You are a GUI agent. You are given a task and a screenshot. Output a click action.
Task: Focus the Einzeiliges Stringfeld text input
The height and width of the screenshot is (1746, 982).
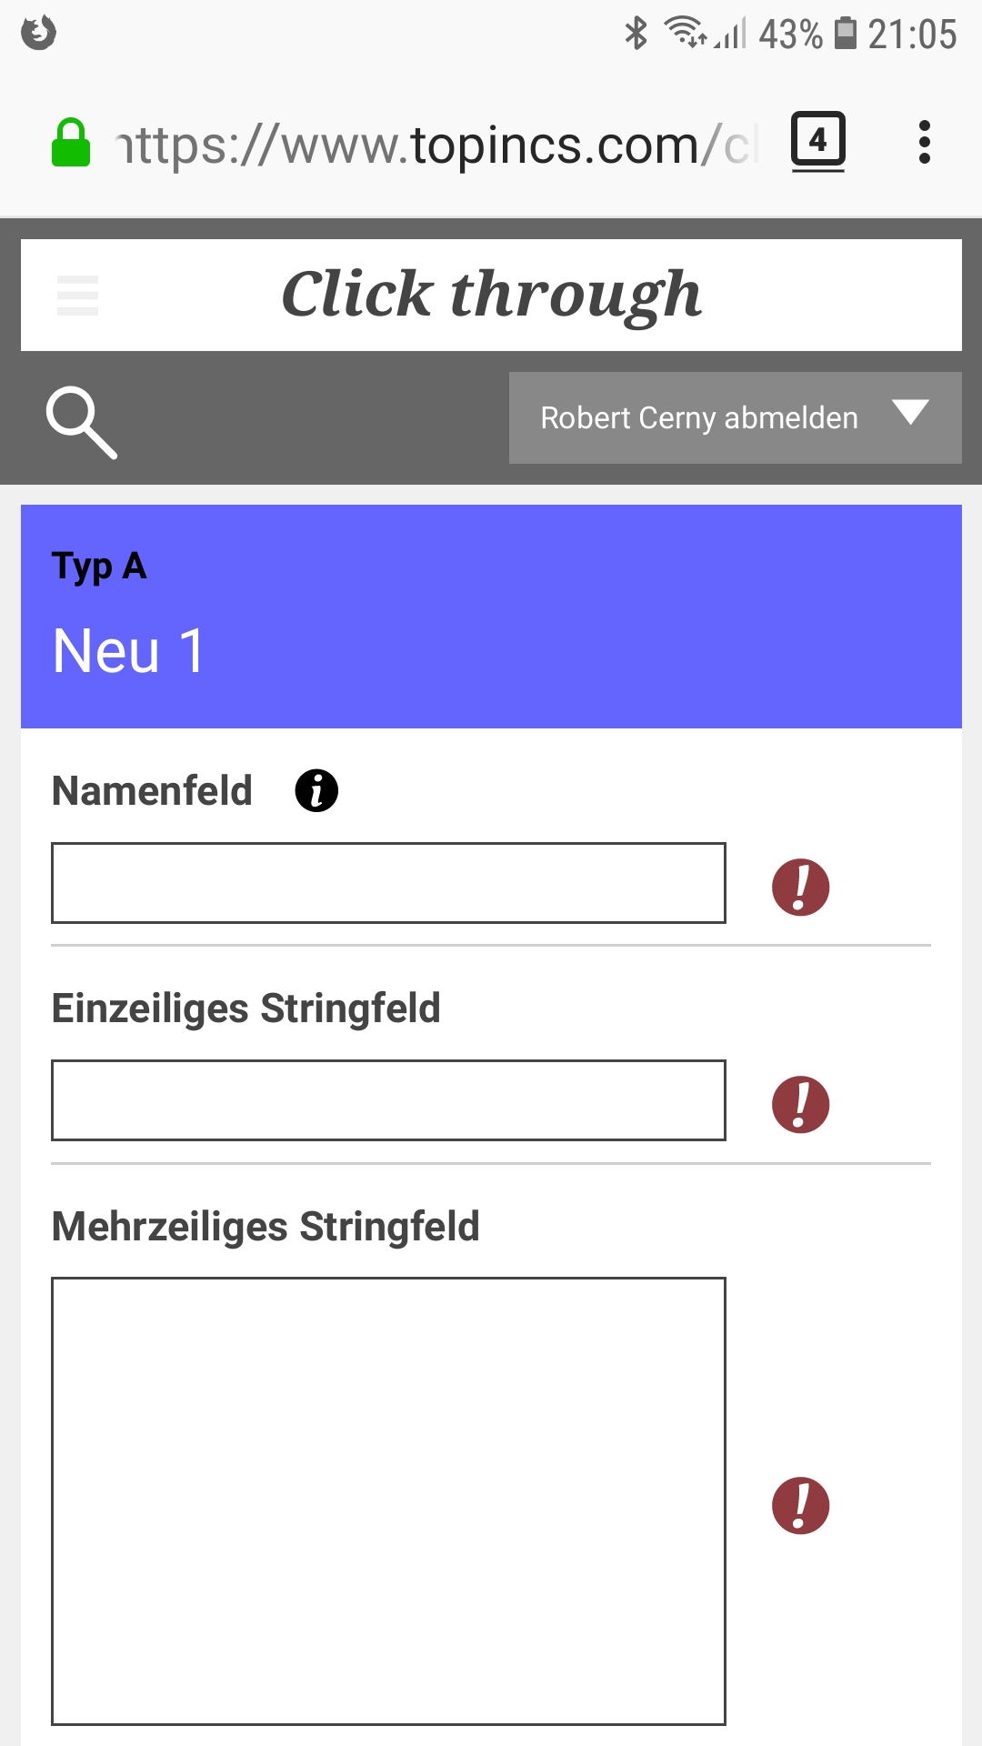[388, 1100]
